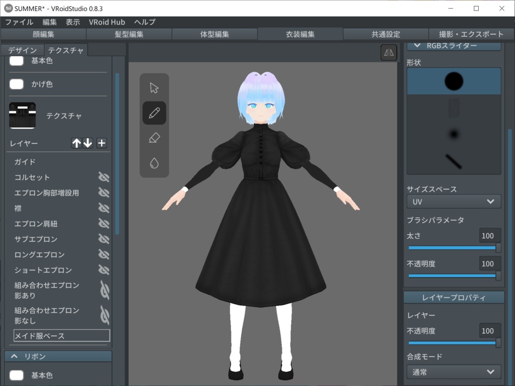Click the かげ色 color swatch
Viewport: 515px width, 386px height.
click(16, 84)
